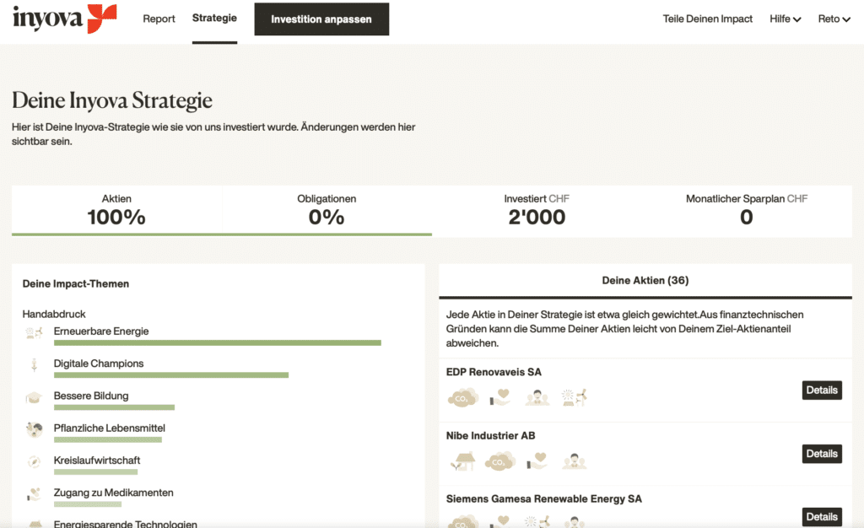Expand the Hilfe dropdown menu
The image size is (864, 528).
point(785,19)
